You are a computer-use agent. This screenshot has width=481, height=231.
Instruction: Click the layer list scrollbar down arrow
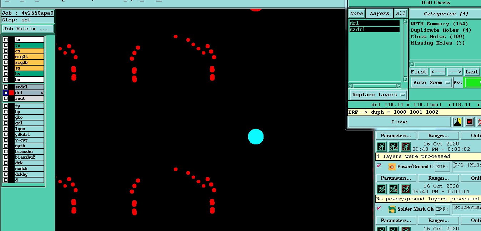point(405,79)
